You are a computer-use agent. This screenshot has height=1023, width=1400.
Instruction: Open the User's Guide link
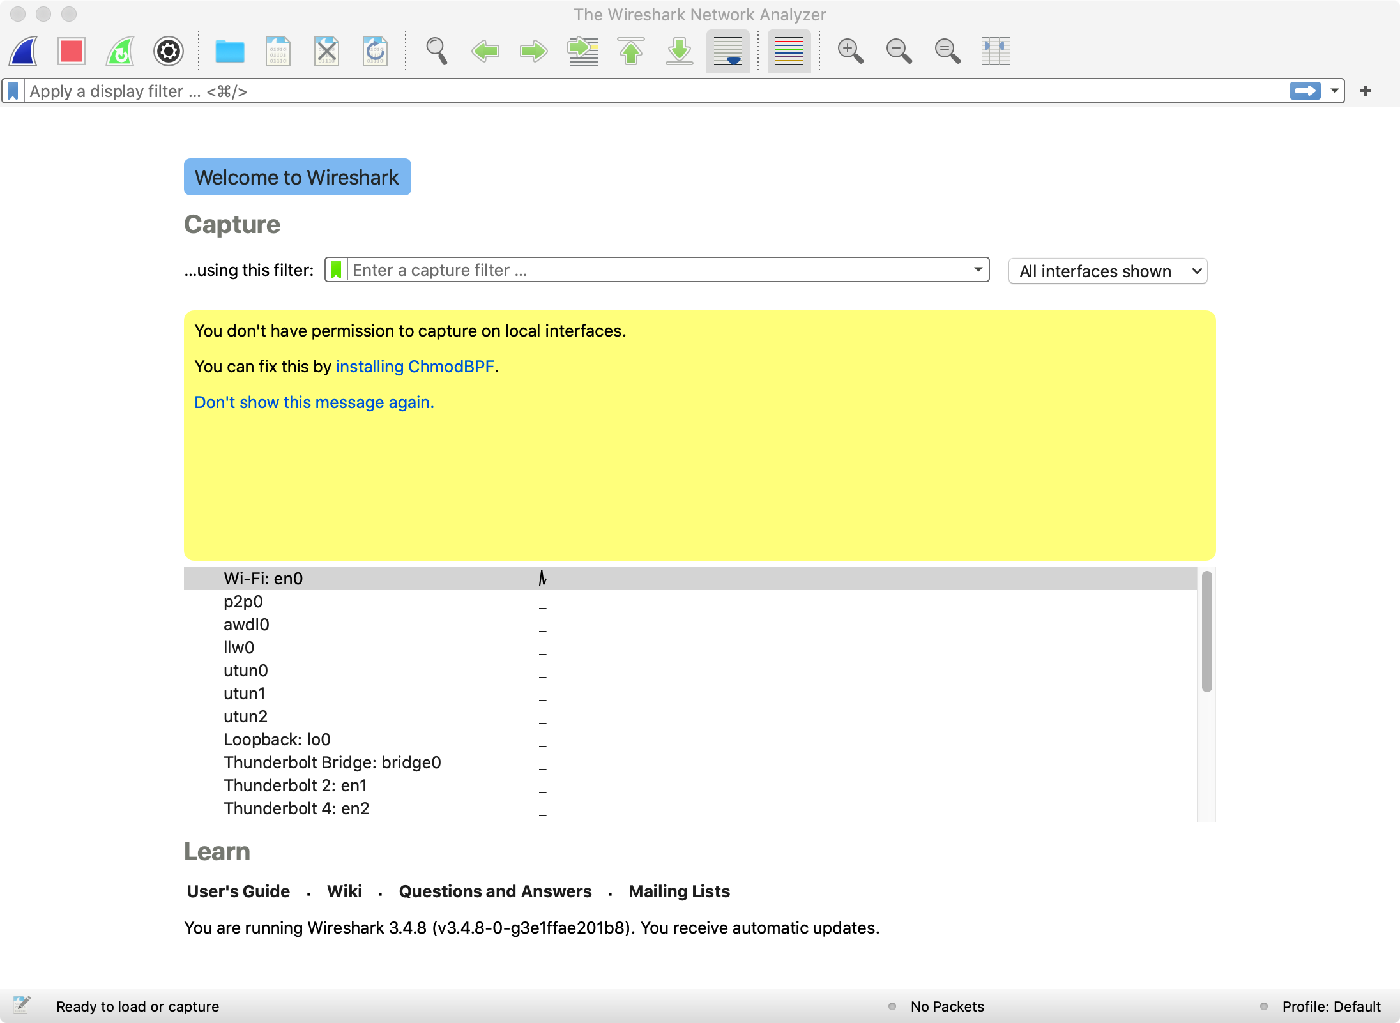point(238,891)
